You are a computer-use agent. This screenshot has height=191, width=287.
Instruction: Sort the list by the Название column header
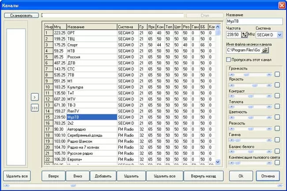coord(91,27)
